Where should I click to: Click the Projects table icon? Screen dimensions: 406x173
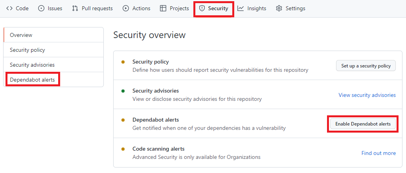click(x=163, y=8)
